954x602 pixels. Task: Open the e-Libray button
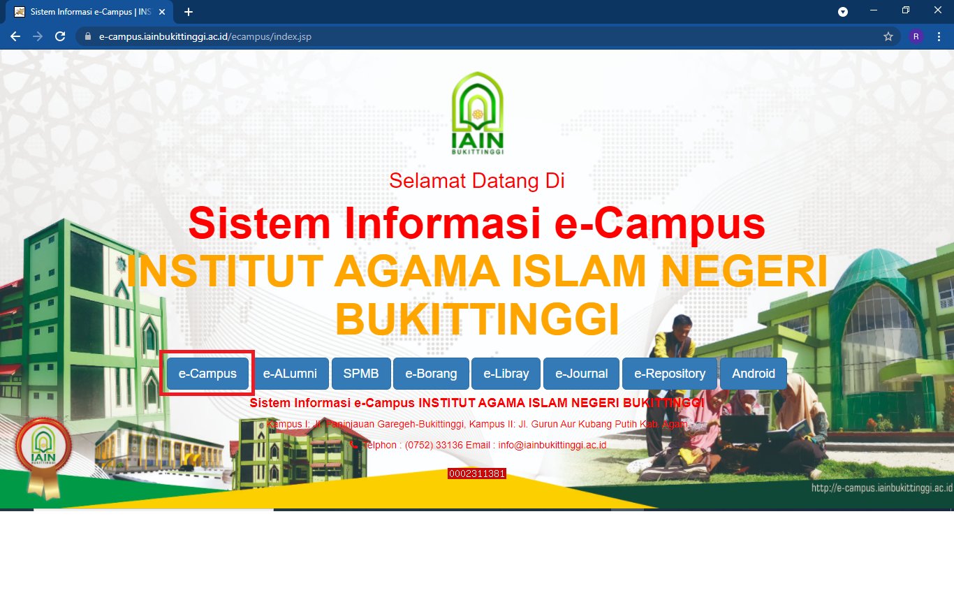pyautogui.click(x=506, y=374)
